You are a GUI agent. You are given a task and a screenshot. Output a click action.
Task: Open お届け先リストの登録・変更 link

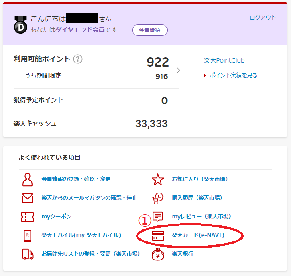pos(91,254)
